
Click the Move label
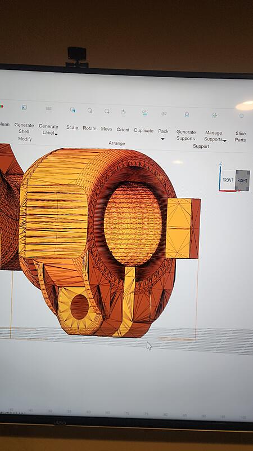(x=106, y=129)
